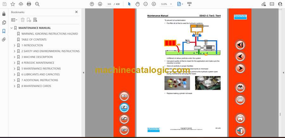Click the colorful plugs photo in document
The width and height of the screenshot is (285, 138).
tap(177, 83)
